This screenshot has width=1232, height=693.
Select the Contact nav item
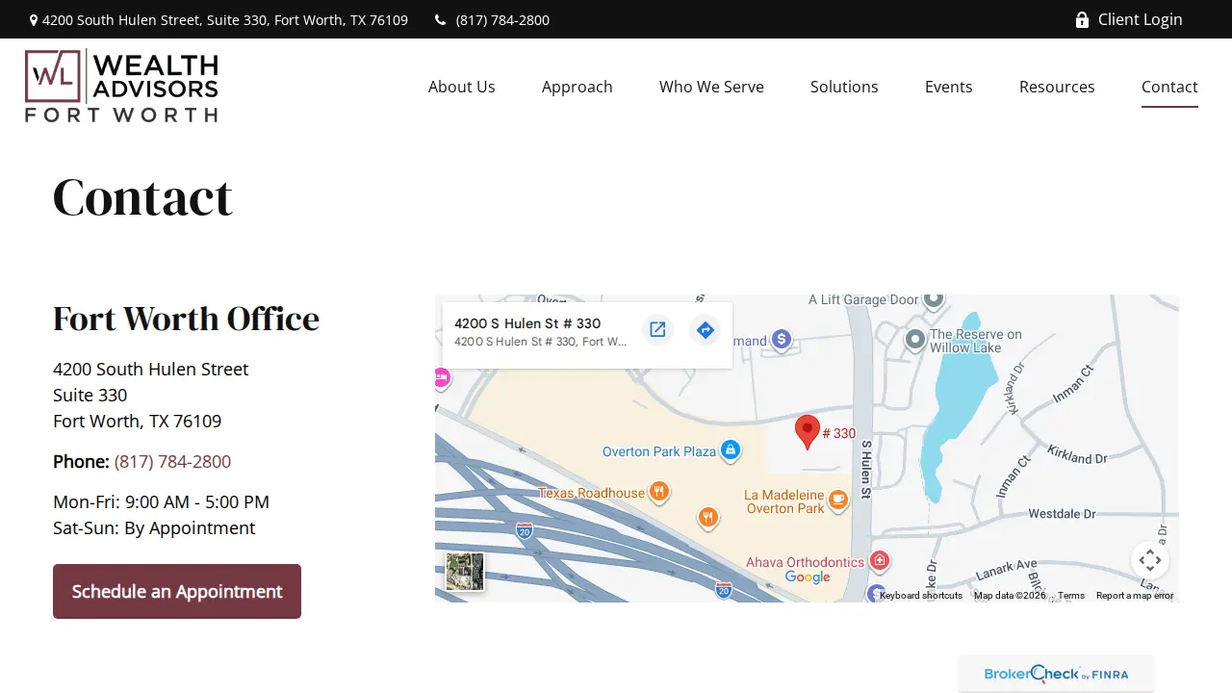click(x=1169, y=87)
